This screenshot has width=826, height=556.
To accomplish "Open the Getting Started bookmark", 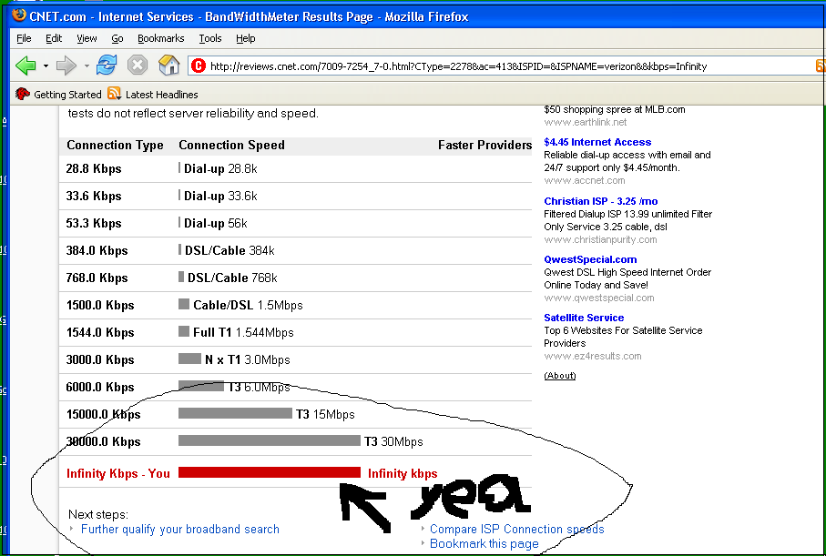I will click(x=58, y=95).
